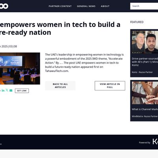
Task: Open 'Drive partner-sourced' featured article title
Action: 145,62
